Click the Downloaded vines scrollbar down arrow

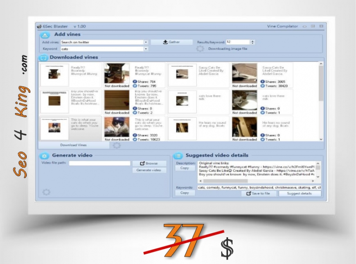click(321, 139)
